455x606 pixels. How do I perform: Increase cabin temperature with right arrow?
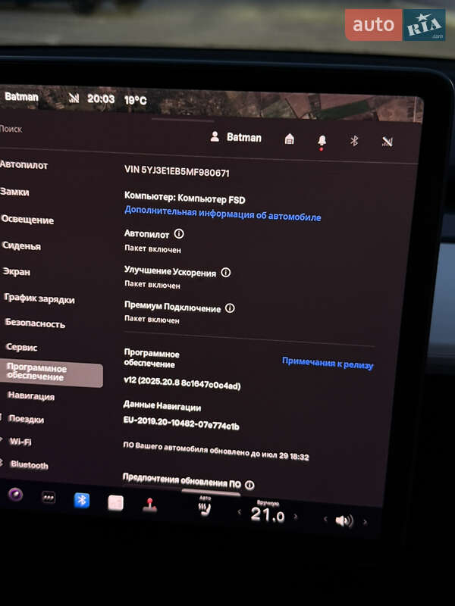296,516
